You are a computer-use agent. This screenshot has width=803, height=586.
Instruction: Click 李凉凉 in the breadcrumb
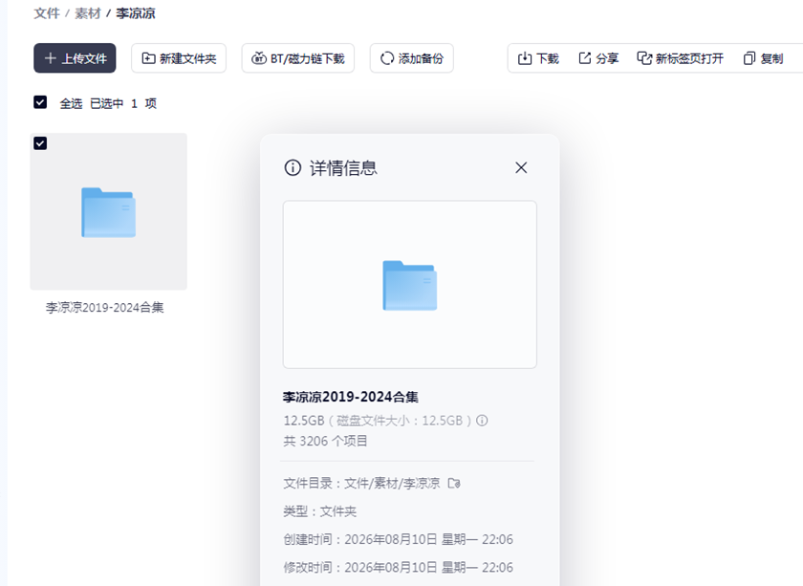coord(135,13)
